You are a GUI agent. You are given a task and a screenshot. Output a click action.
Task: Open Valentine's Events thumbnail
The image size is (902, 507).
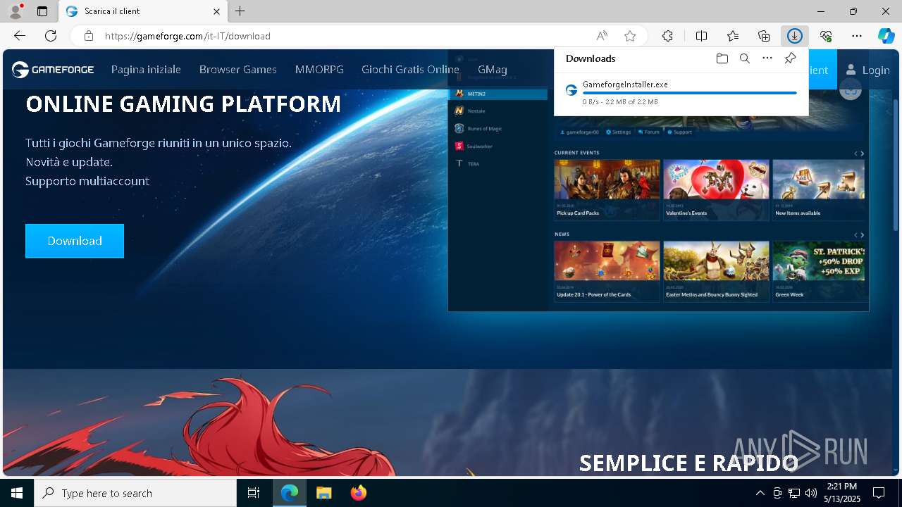tap(716, 189)
